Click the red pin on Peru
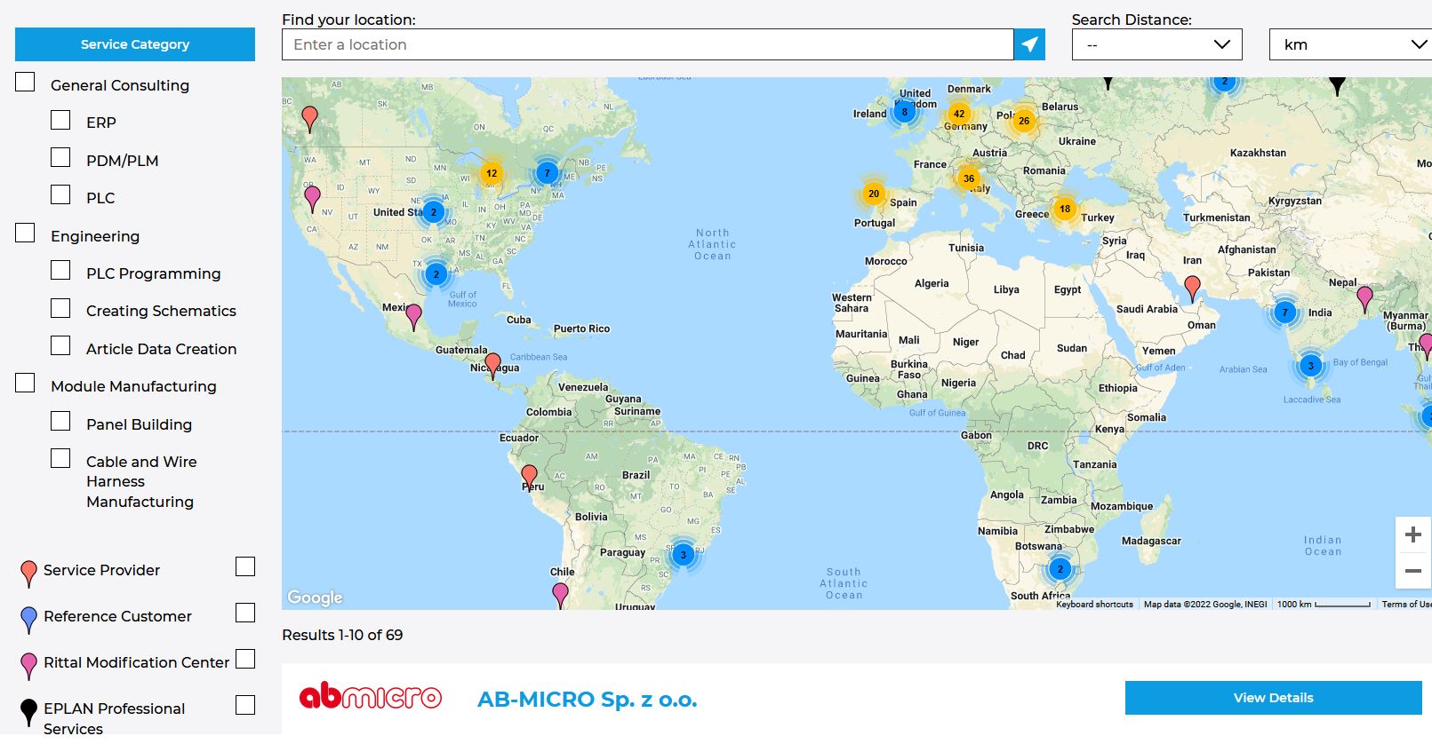 (529, 475)
